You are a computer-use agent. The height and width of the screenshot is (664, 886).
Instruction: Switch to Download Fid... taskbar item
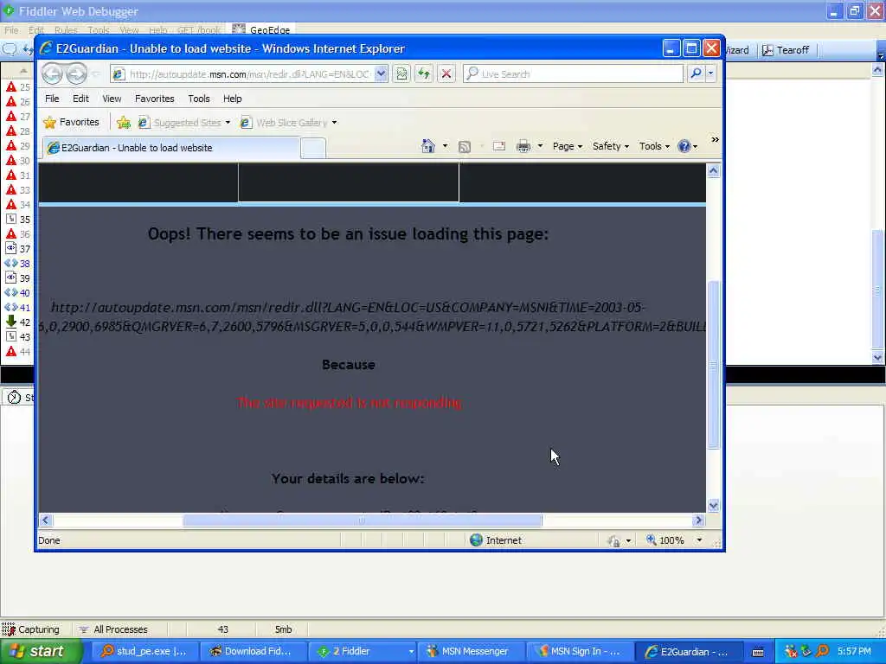coord(254,652)
